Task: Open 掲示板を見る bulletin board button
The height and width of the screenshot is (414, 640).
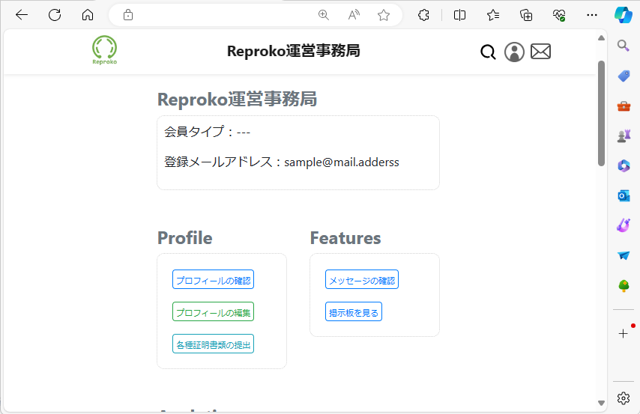Action: click(x=354, y=312)
